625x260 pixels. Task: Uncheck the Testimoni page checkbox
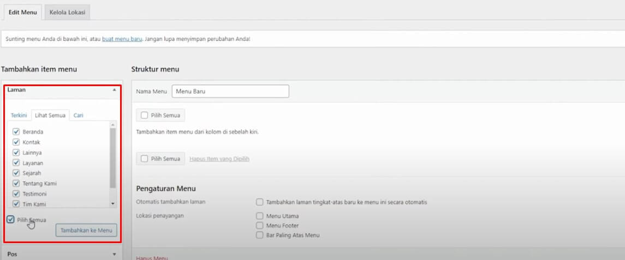[16, 194]
